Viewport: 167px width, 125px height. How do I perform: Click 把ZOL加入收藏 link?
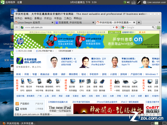(24, 51)
